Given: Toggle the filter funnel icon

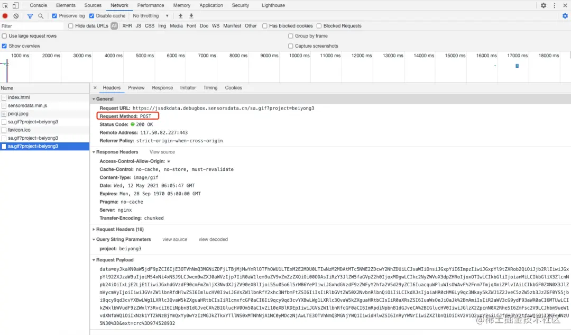Looking at the screenshot, I should [30, 16].
